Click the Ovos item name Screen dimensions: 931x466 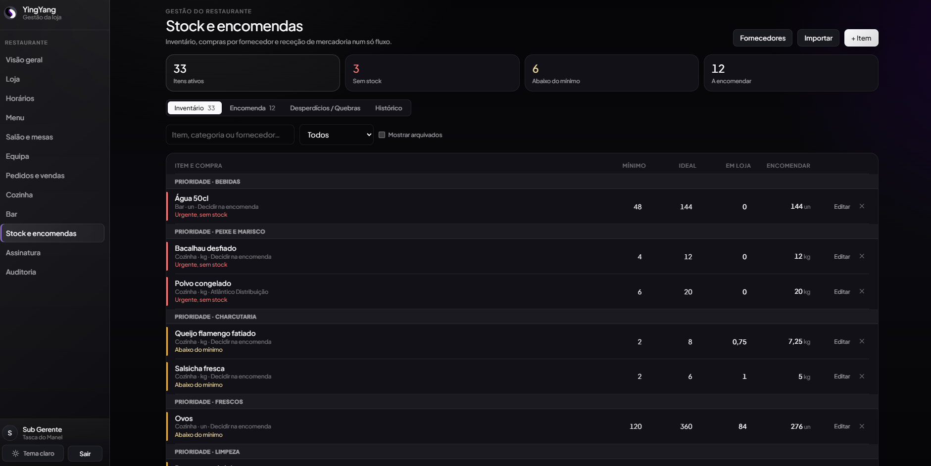point(184,419)
